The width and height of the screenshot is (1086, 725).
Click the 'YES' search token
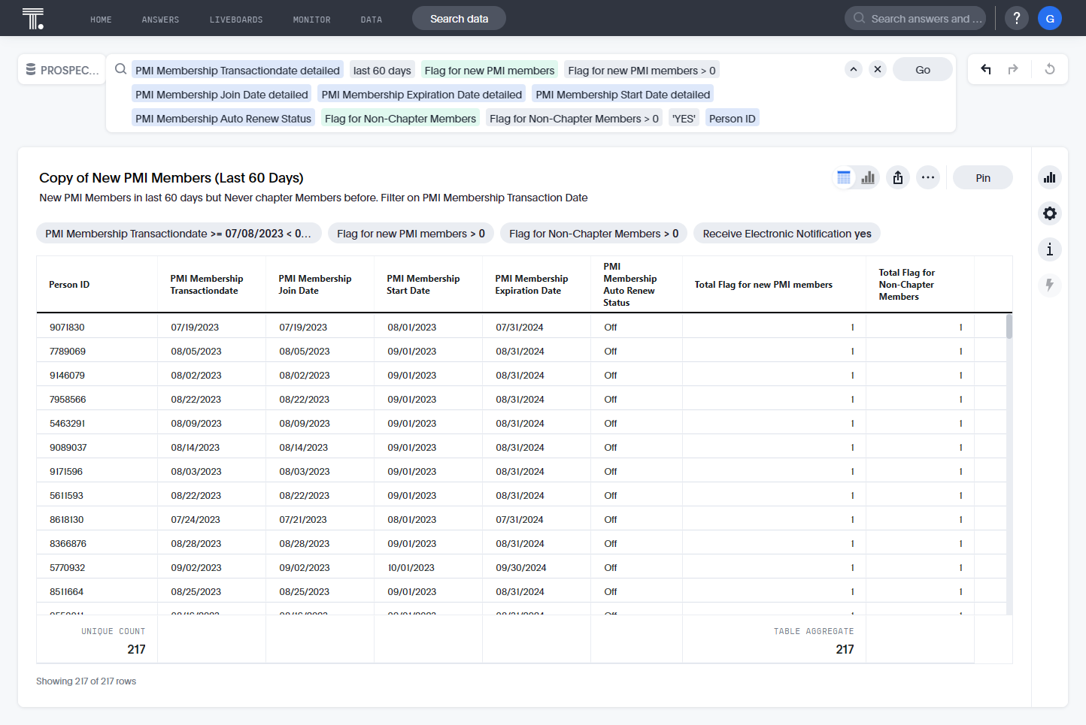(684, 119)
